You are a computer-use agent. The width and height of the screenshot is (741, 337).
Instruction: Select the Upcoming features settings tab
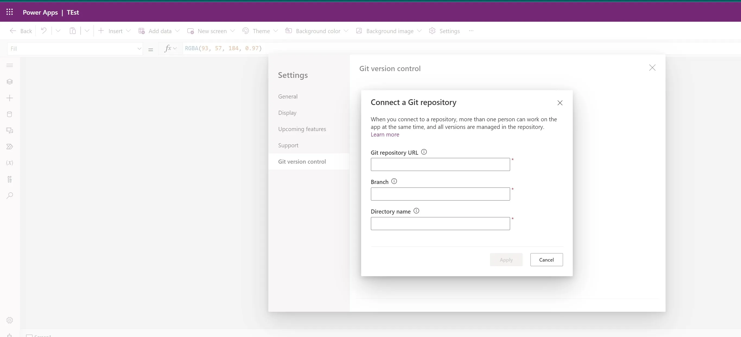tap(302, 129)
